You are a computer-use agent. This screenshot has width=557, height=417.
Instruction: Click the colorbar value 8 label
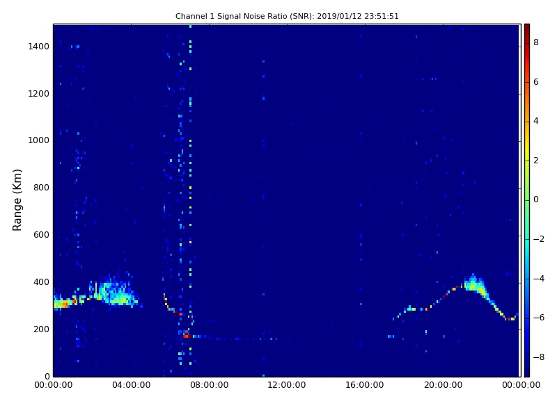click(536, 42)
